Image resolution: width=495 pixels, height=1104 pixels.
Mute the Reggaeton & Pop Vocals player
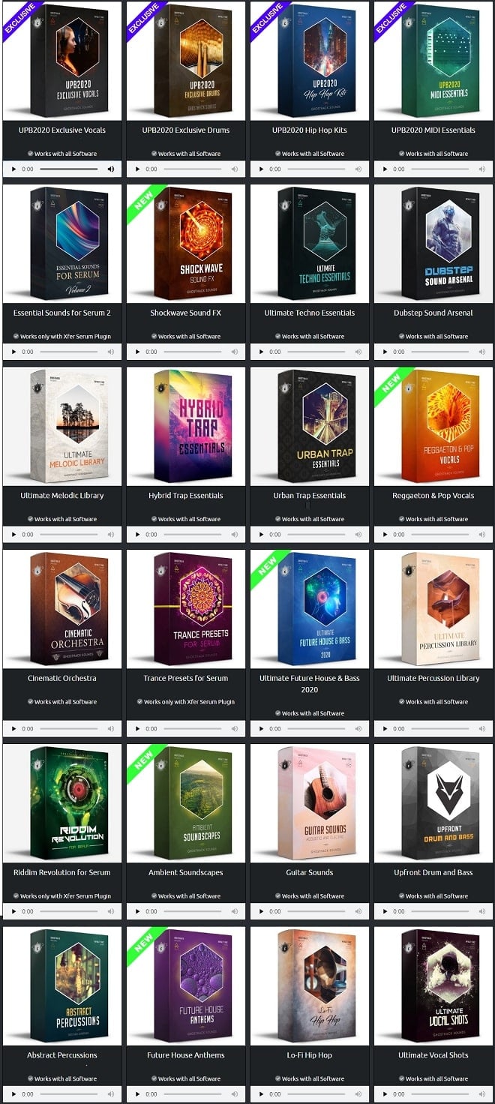482,535
